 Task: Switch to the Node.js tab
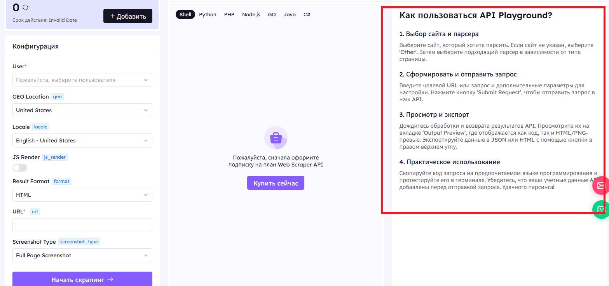click(251, 15)
